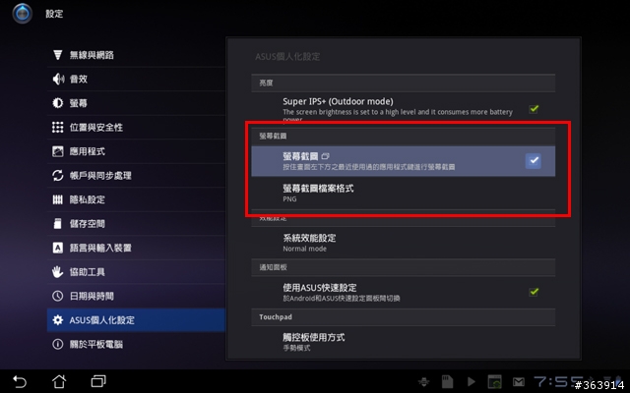Tap the Back navigation button

(x=20, y=381)
